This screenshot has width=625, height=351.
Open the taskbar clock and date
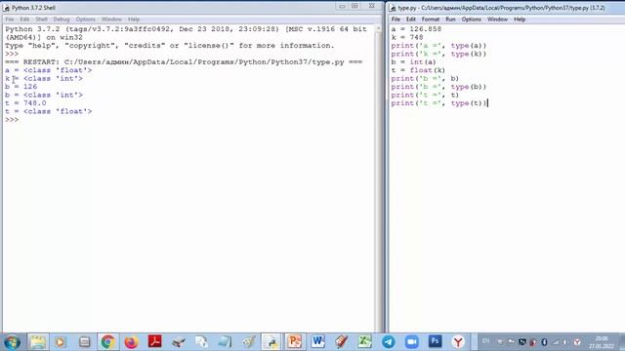[x=602, y=342]
